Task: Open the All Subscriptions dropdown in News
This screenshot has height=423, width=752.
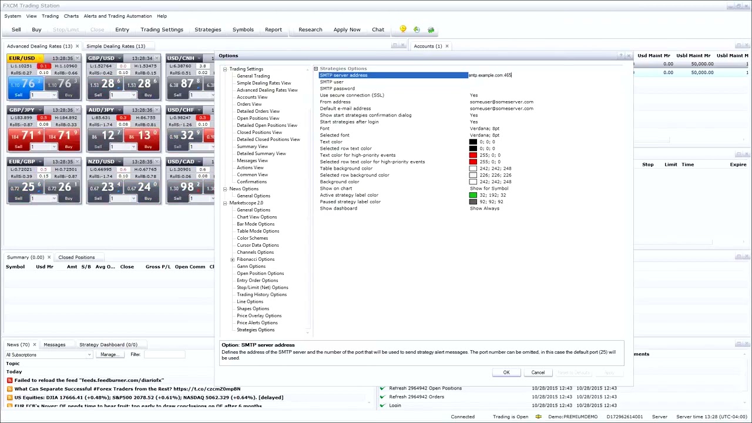Action: coord(89,355)
